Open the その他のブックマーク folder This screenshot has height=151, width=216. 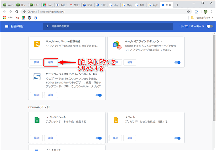pyautogui.click(x=202, y=18)
